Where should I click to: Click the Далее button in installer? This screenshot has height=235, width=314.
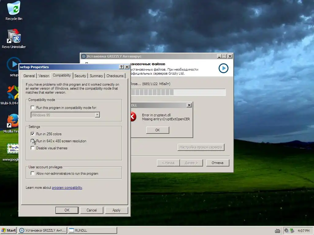[x=191, y=163]
